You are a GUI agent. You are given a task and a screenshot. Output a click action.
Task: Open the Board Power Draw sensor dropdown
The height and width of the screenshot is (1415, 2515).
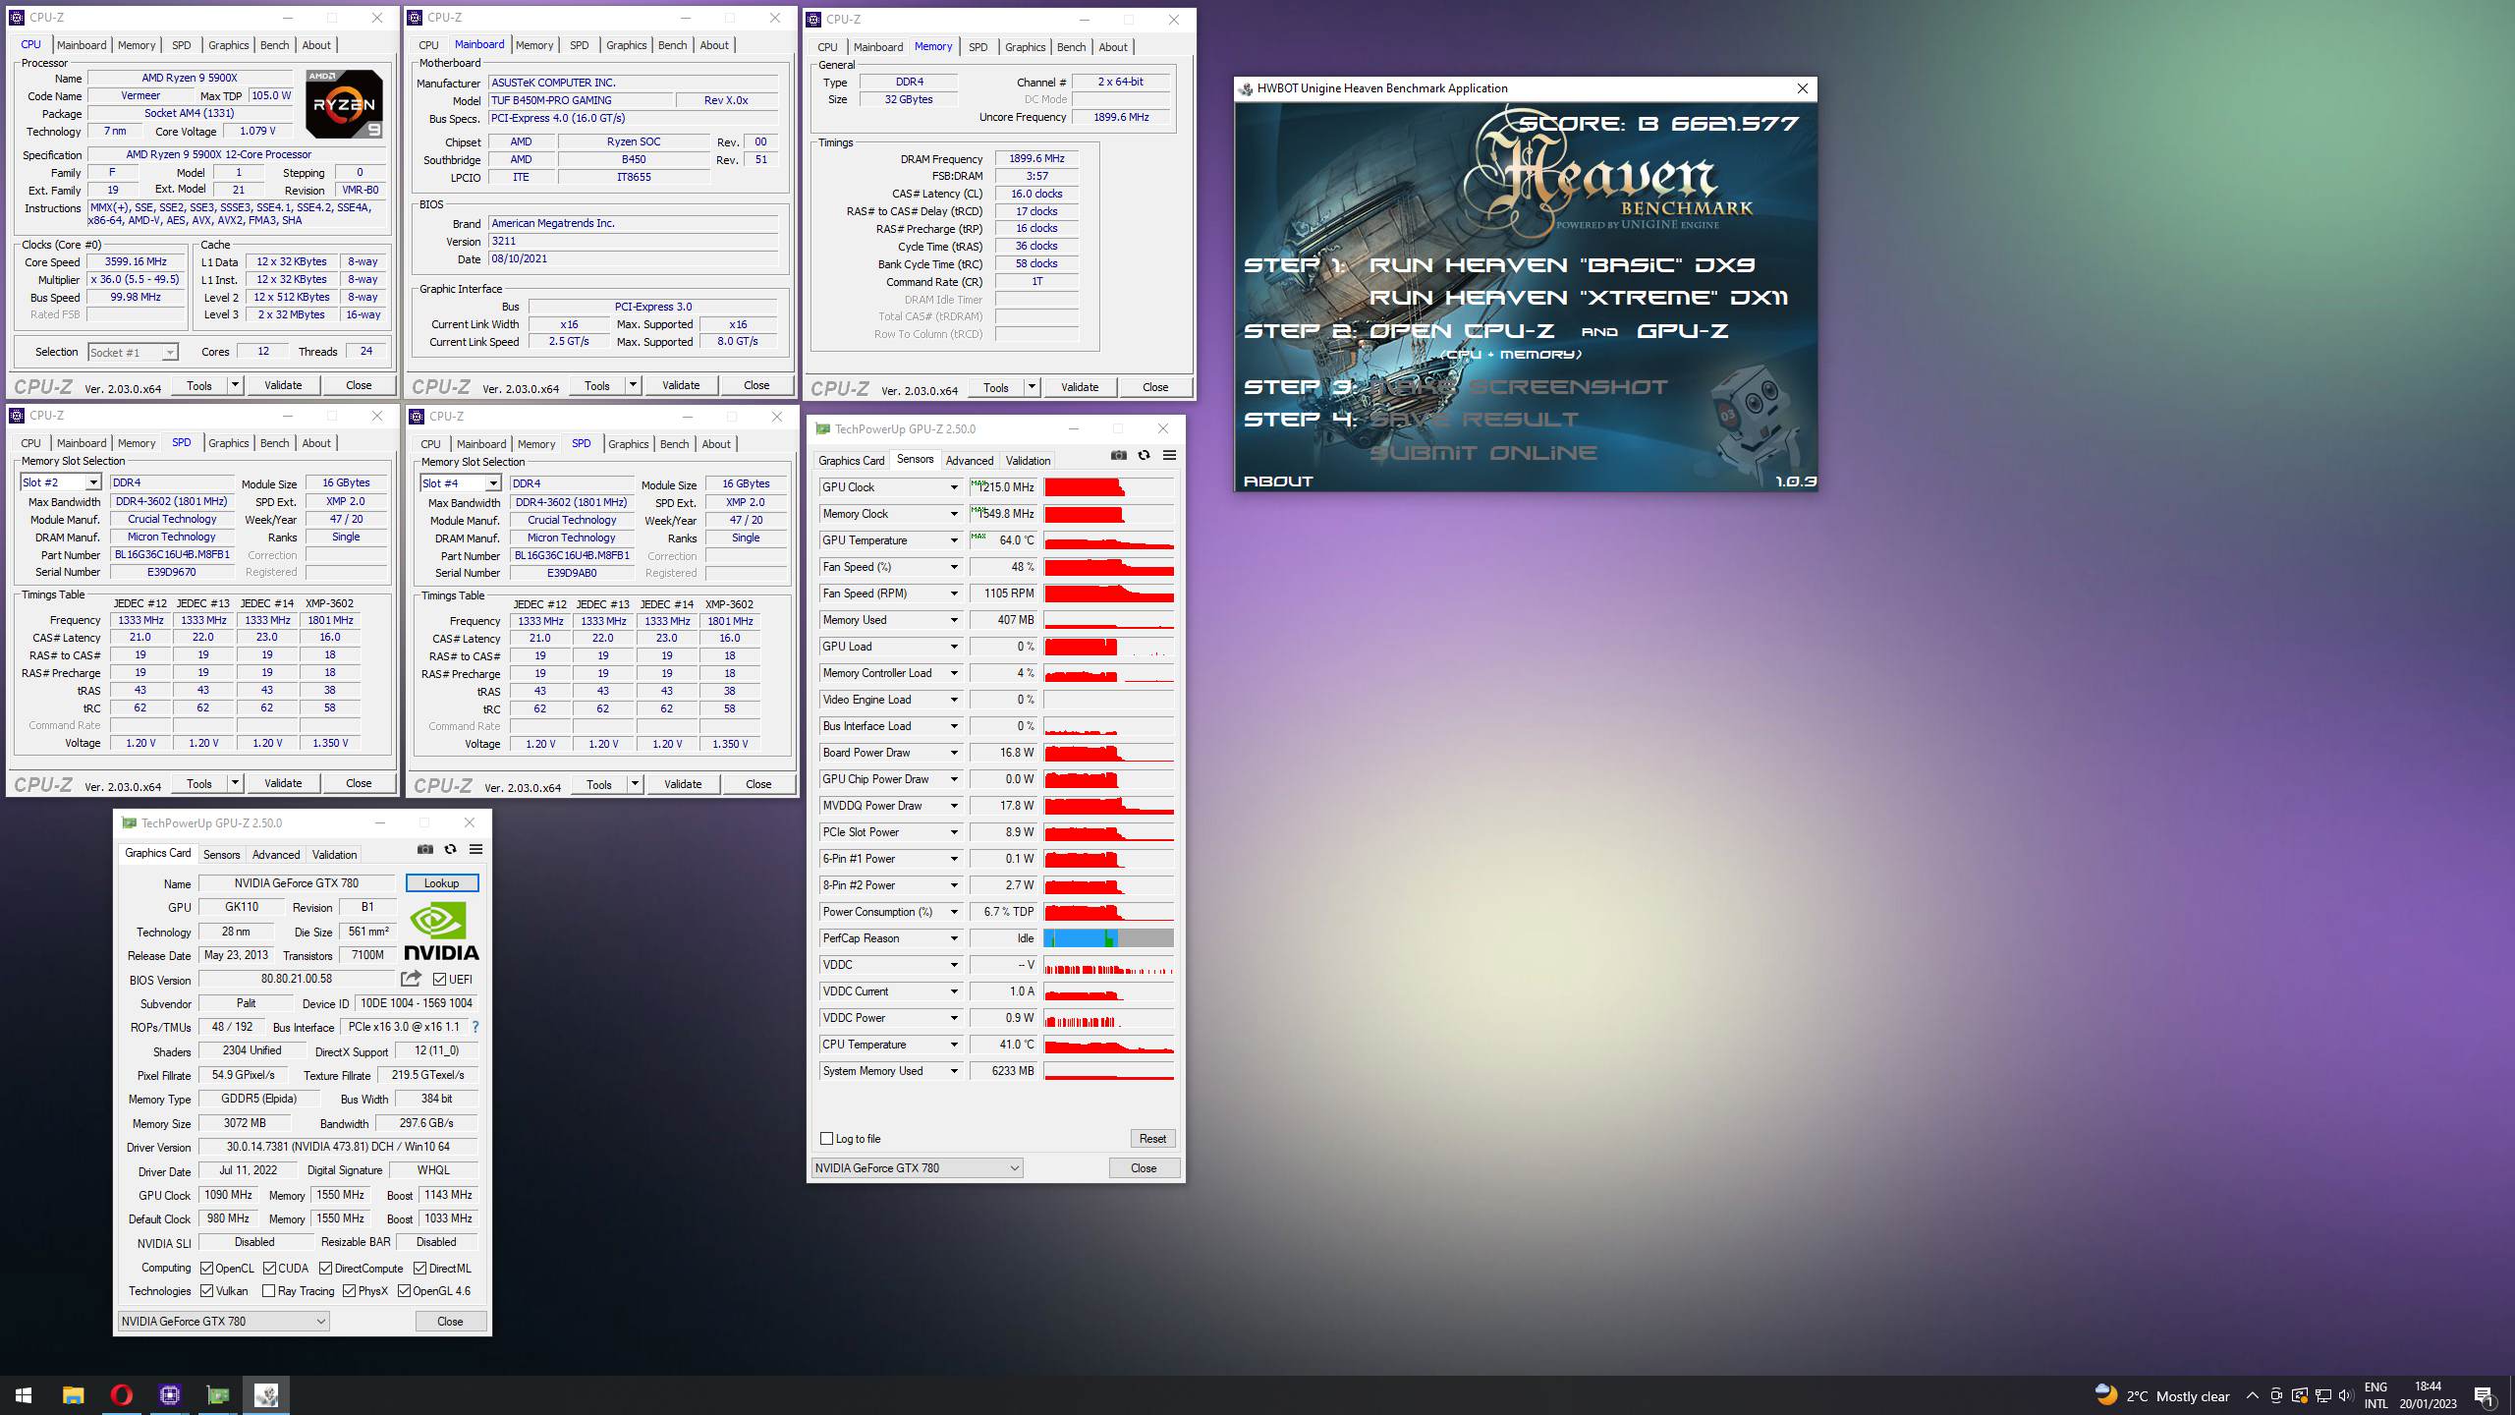tap(953, 753)
